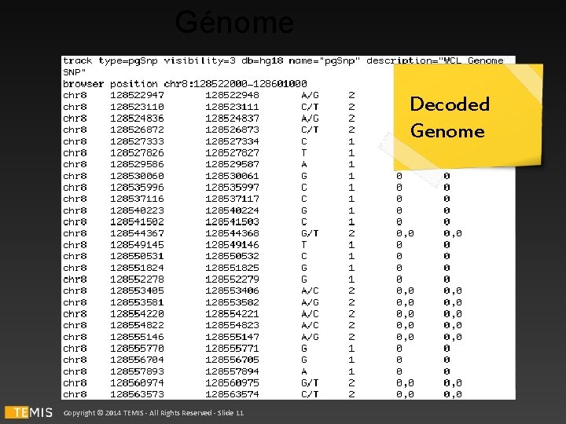Select start position 128555146
Image resolution: width=566 pixels, height=424 pixels.
click(x=137, y=337)
